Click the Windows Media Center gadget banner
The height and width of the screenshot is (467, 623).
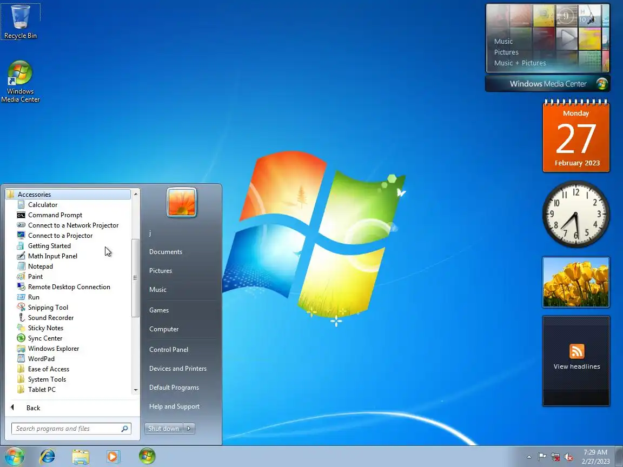(547, 84)
